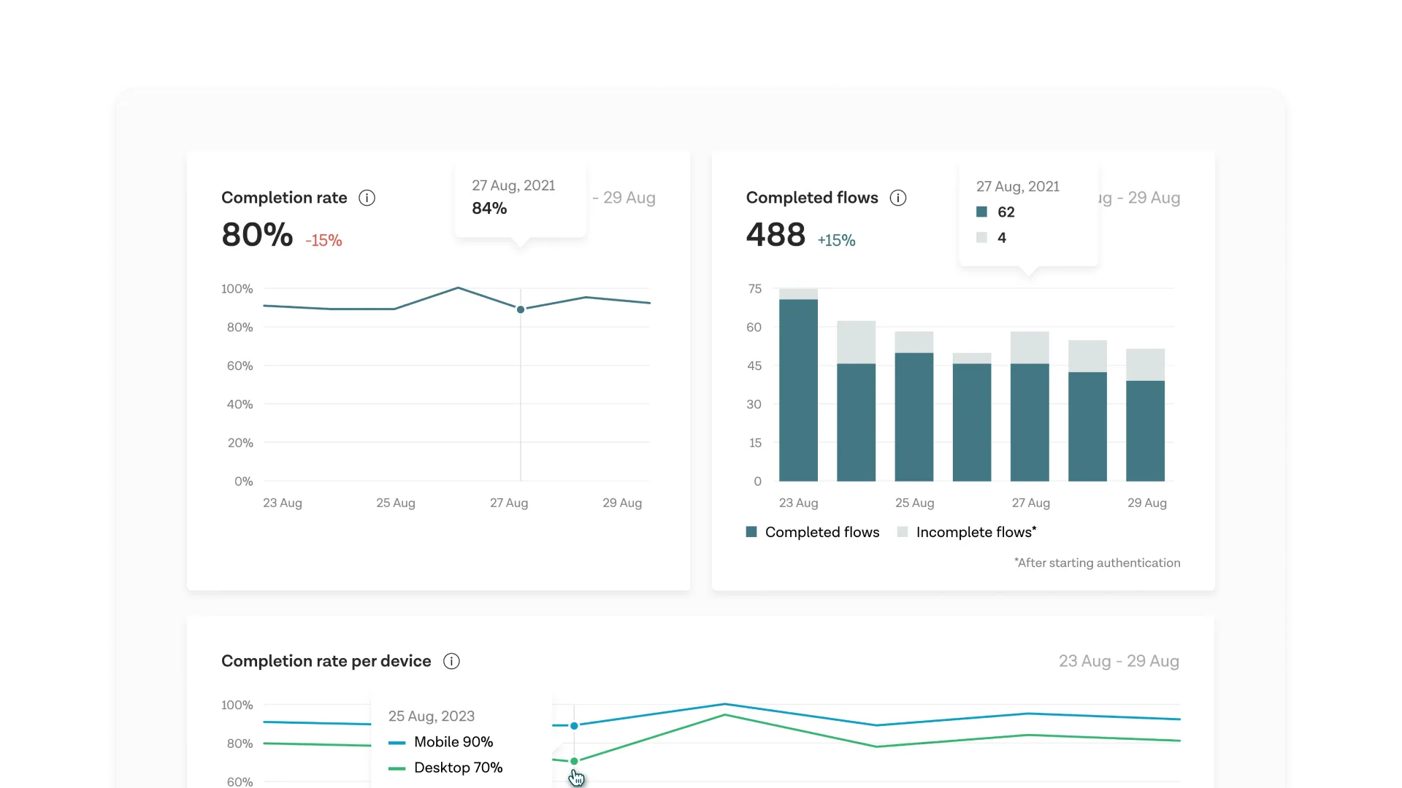Click the -15% completion rate change
Viewport: 1402px width, 788px height.
click(x=323, y=240)
